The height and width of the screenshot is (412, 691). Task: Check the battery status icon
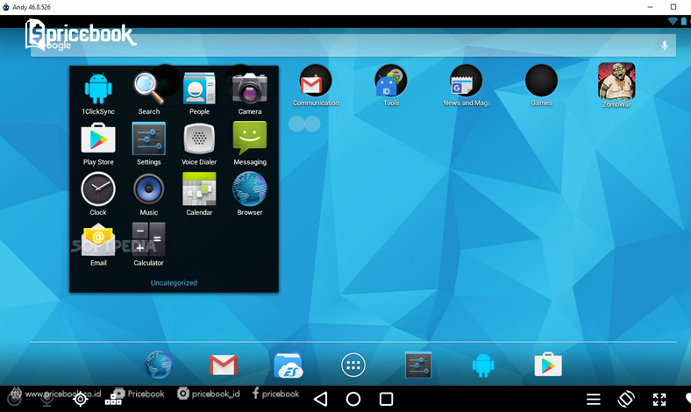click(x=684, y=21)
